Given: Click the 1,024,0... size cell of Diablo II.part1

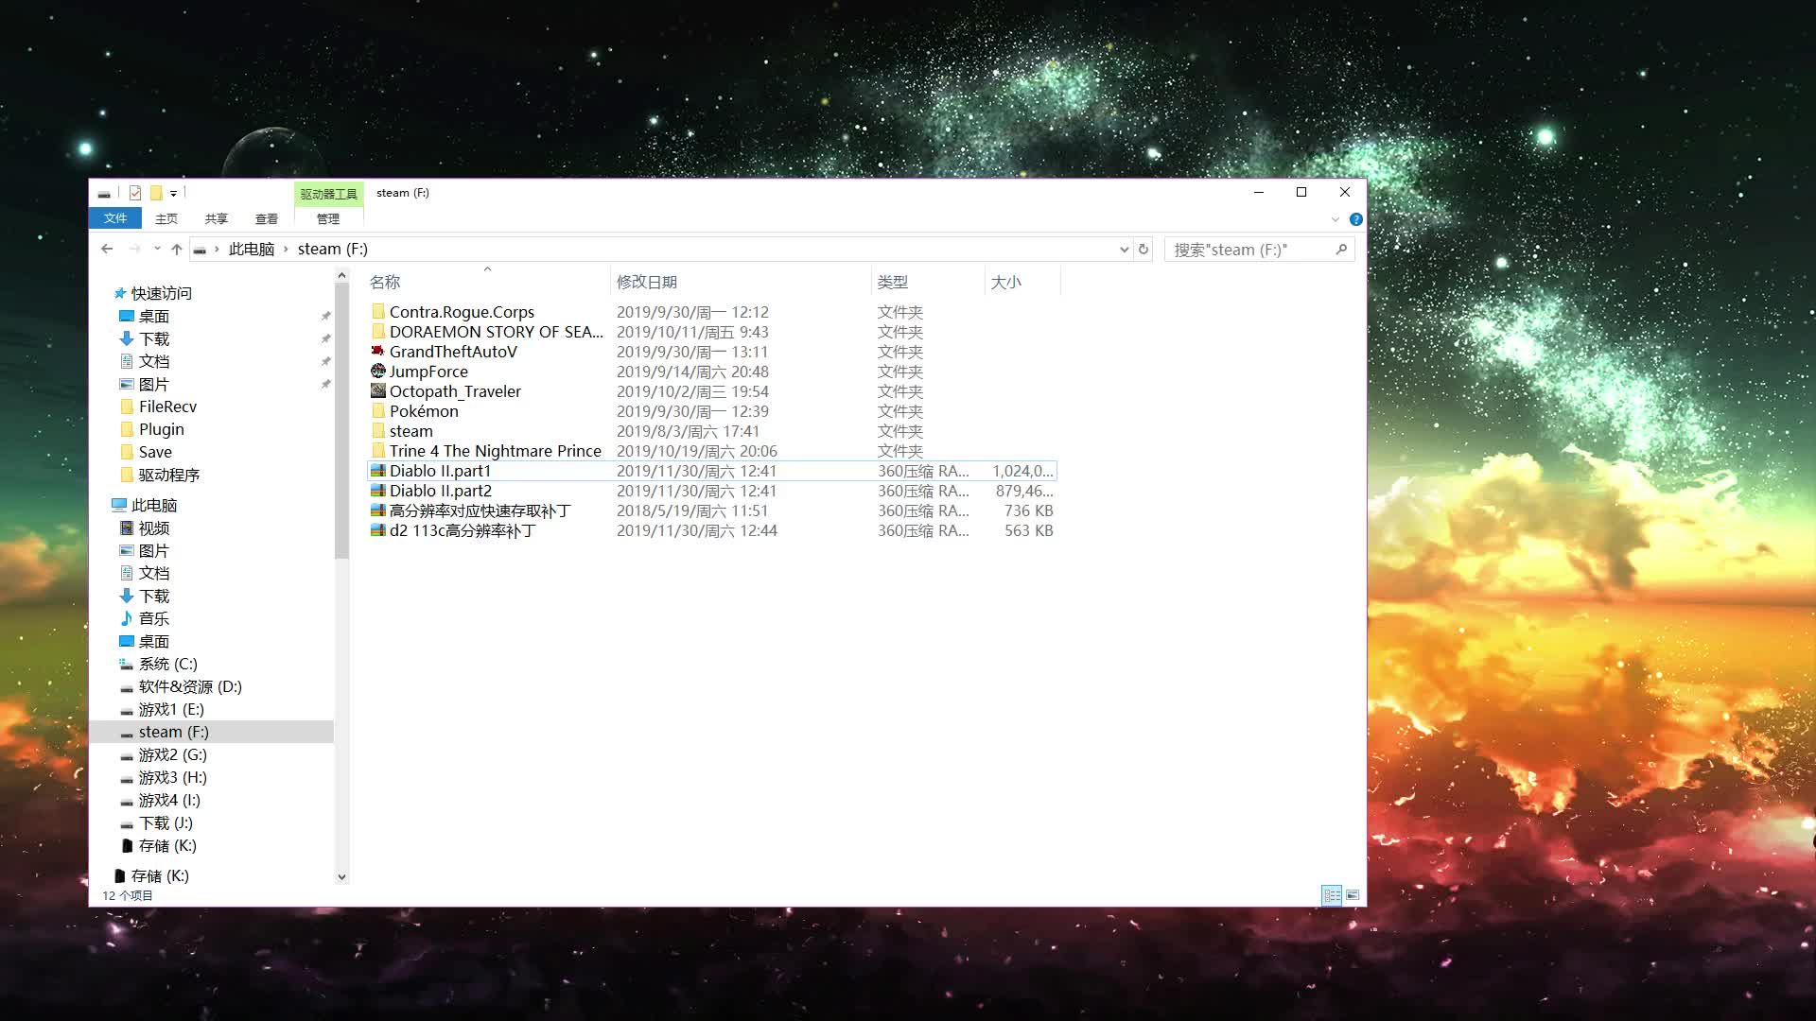Looking at the screenshot, I should point(1022,471).
